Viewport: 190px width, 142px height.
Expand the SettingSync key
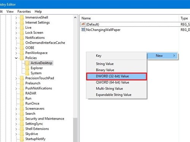(16, 124)
